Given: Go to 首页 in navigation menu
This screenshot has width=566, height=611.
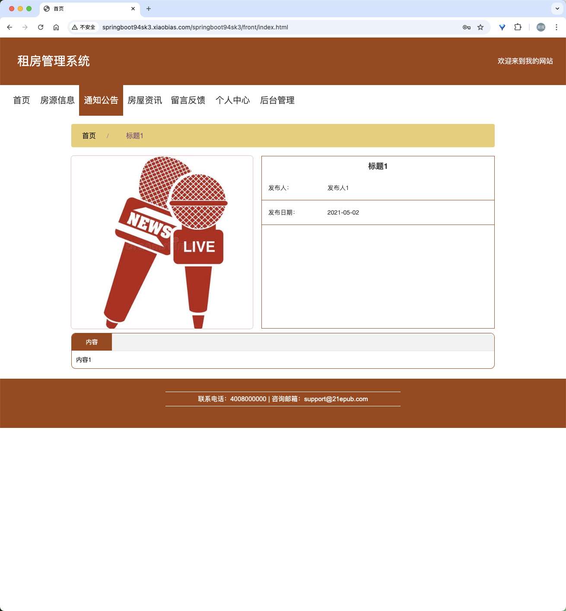Looking at the screenshot, I should [x=22, y=100].
